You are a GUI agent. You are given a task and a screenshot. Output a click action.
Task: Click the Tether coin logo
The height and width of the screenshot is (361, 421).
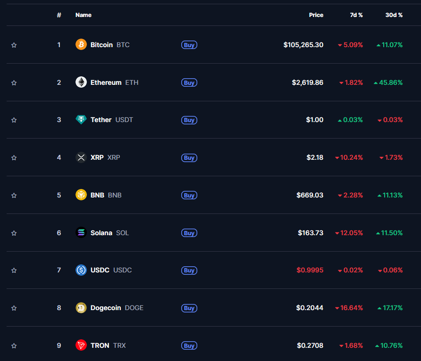click(81, 120)
